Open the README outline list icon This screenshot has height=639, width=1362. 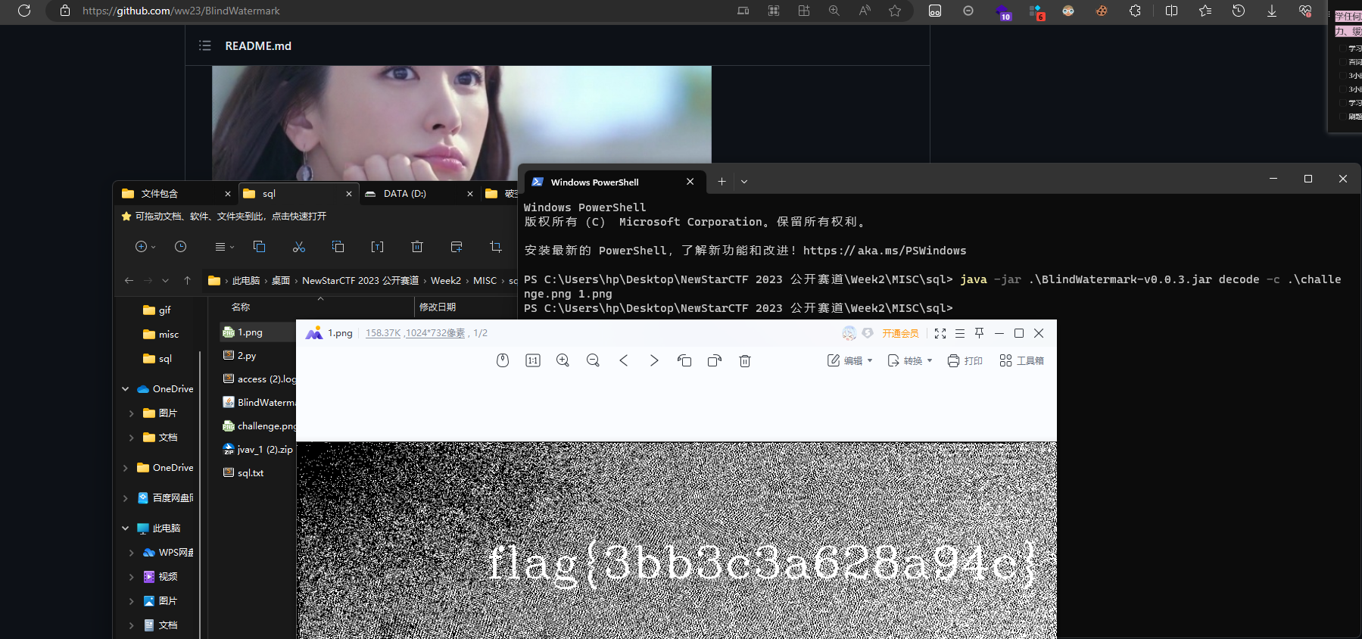[x=204, y=45]
